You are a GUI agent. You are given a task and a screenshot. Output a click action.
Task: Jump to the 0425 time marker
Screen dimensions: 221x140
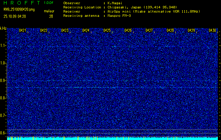coord(107,31)
